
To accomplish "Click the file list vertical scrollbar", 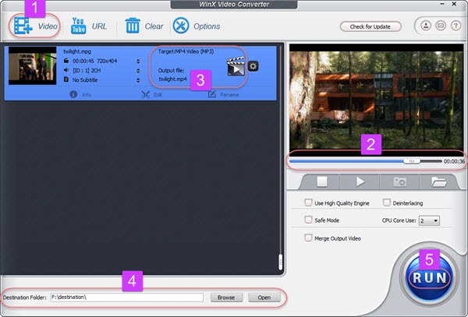I will 280,262.
